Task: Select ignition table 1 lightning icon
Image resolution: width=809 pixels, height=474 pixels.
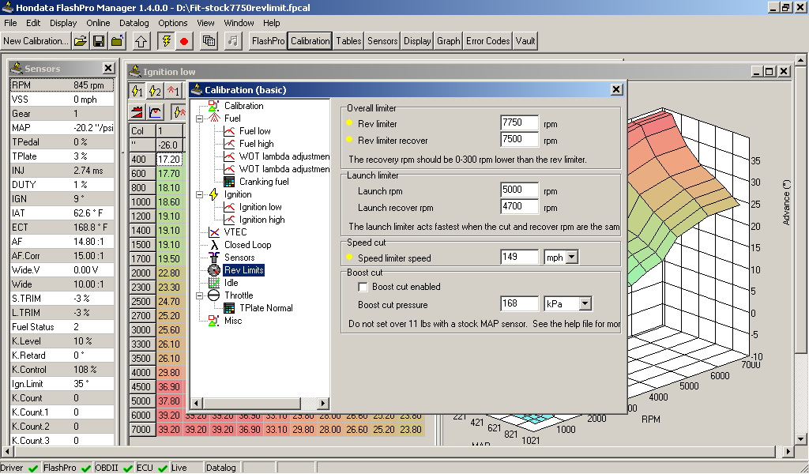Action: [x=137, y=92]
